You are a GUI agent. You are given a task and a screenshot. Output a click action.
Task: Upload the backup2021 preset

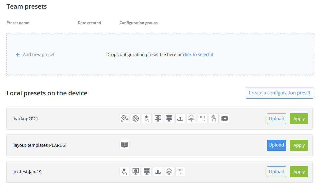(276, 119)
